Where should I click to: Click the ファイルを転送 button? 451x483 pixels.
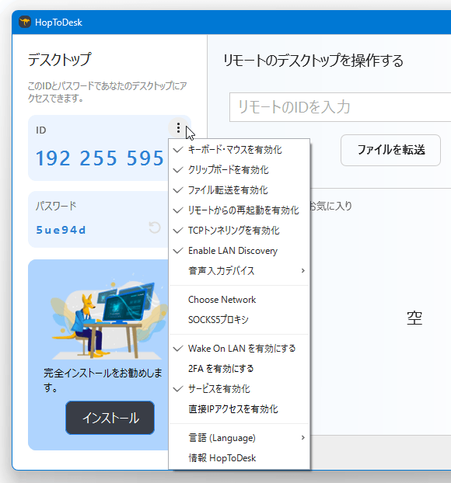coord(390,150)
